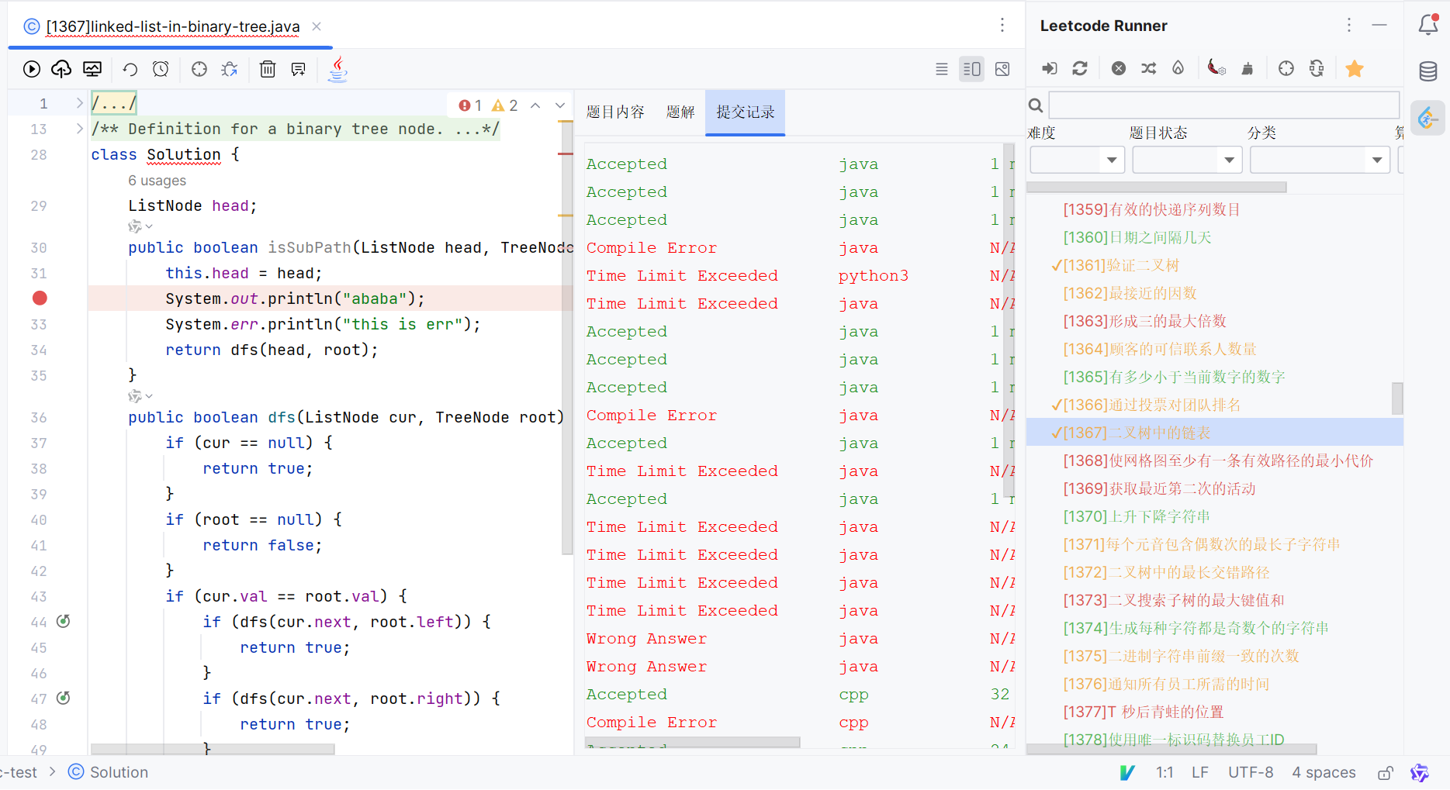Click the sign-in arrow icon in Leetcode Runner
1450x790 pixels.
pos(1049,68)
